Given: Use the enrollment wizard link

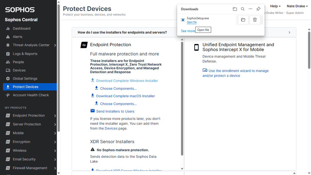Looking at the screenshot, I should coord(235,73).
